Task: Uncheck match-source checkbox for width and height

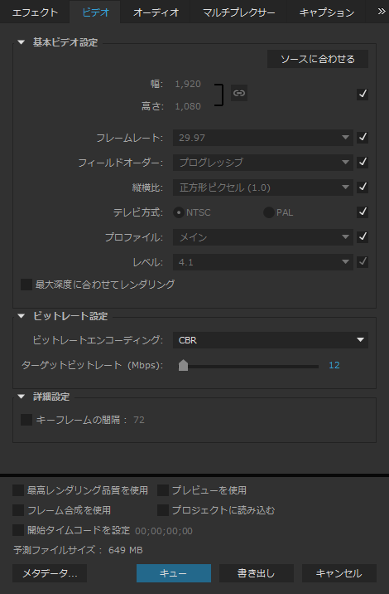Action: coord(363,94)
